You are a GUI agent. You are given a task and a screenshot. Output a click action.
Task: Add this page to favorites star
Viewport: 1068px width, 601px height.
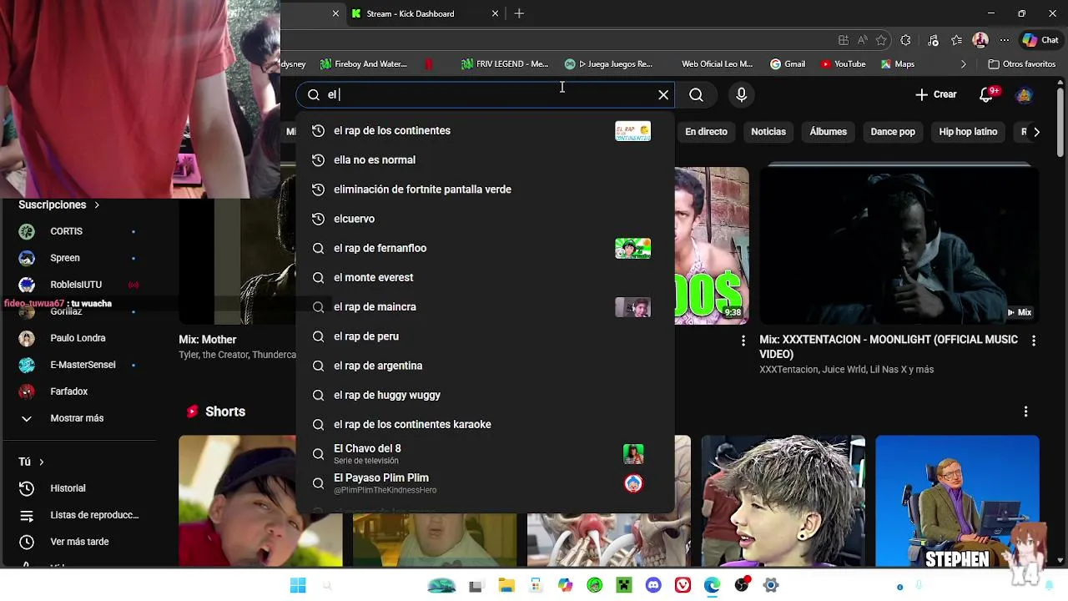click(x=881, y=40)
